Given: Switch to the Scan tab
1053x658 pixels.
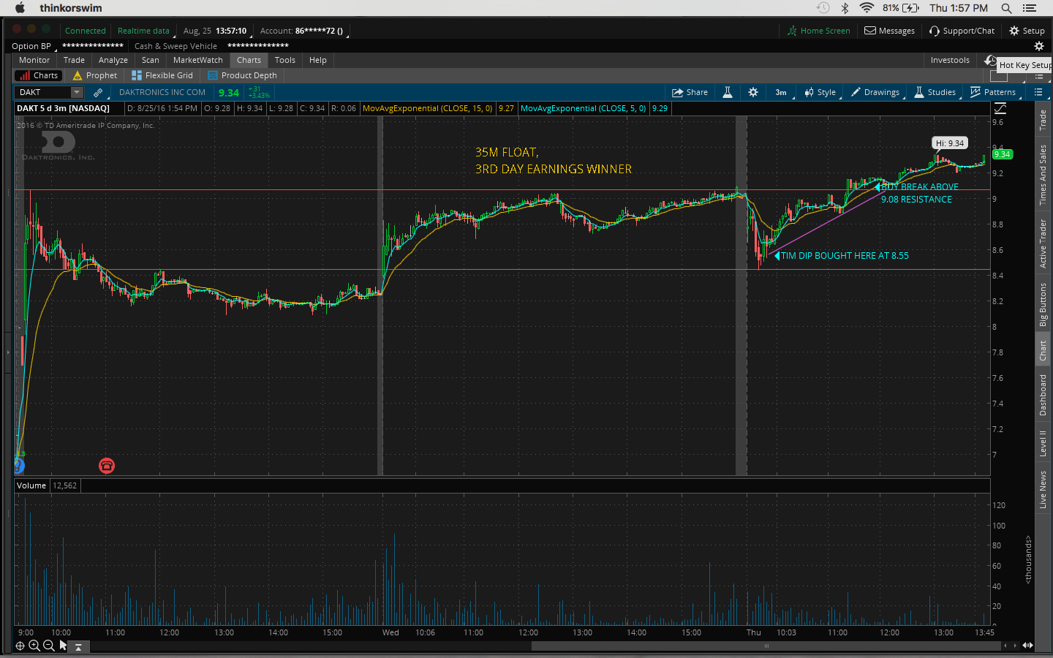Looking at the screenshot, I should point(151,60).
